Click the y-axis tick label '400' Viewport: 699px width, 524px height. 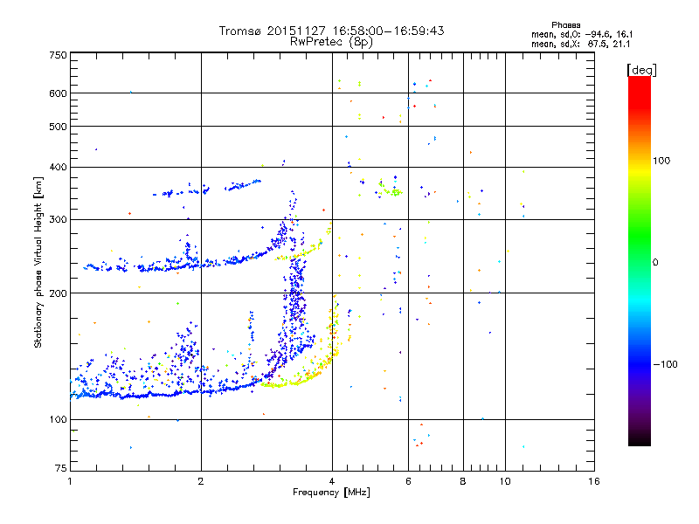pyautogui.click(x=58, y=167)
